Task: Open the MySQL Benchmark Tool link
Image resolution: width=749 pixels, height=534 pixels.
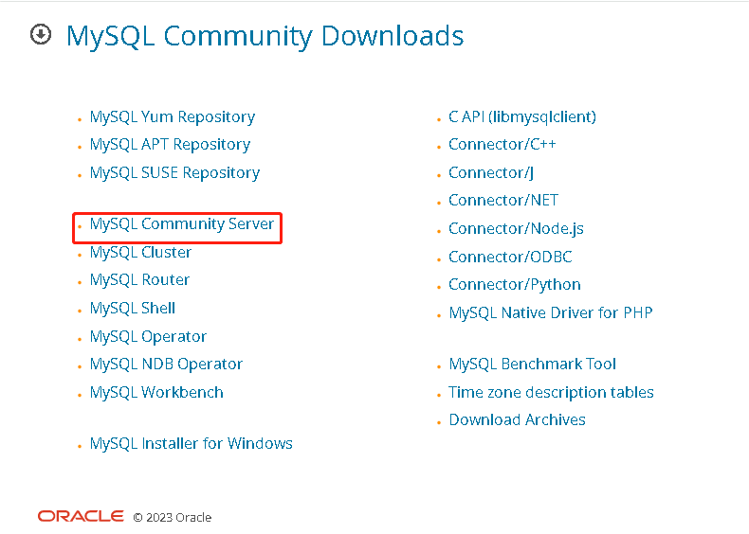Action: (x=532, y=365)
